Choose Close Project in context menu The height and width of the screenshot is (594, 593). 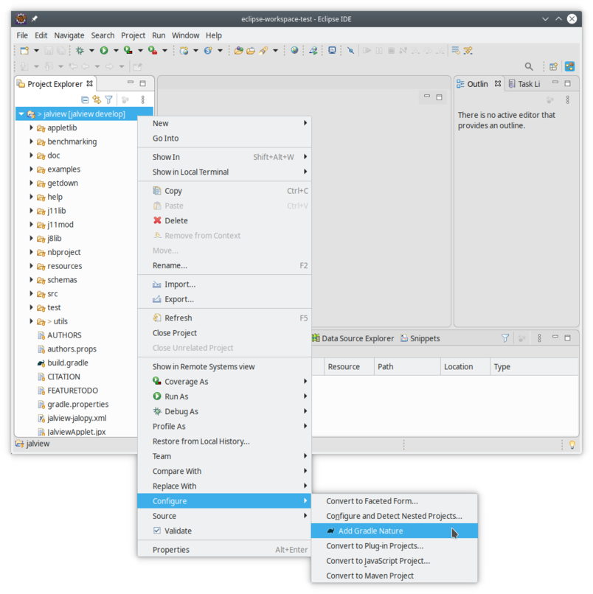point(224,332)
